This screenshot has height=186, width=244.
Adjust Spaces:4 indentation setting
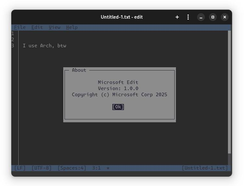click(72, 168)
